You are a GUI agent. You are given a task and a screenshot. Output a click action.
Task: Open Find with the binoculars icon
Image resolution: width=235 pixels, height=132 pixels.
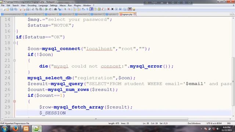click(x=55, y=9)
